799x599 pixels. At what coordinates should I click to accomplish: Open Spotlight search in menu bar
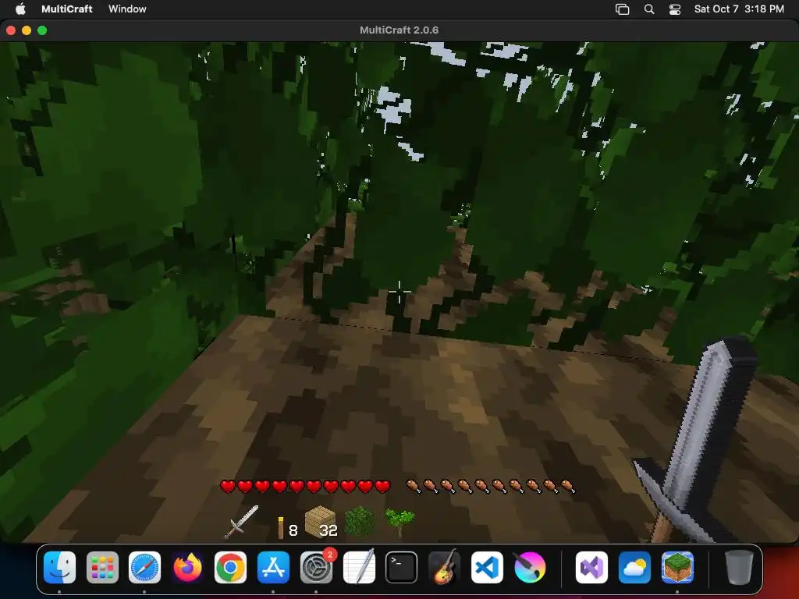[x=649, y=9]
